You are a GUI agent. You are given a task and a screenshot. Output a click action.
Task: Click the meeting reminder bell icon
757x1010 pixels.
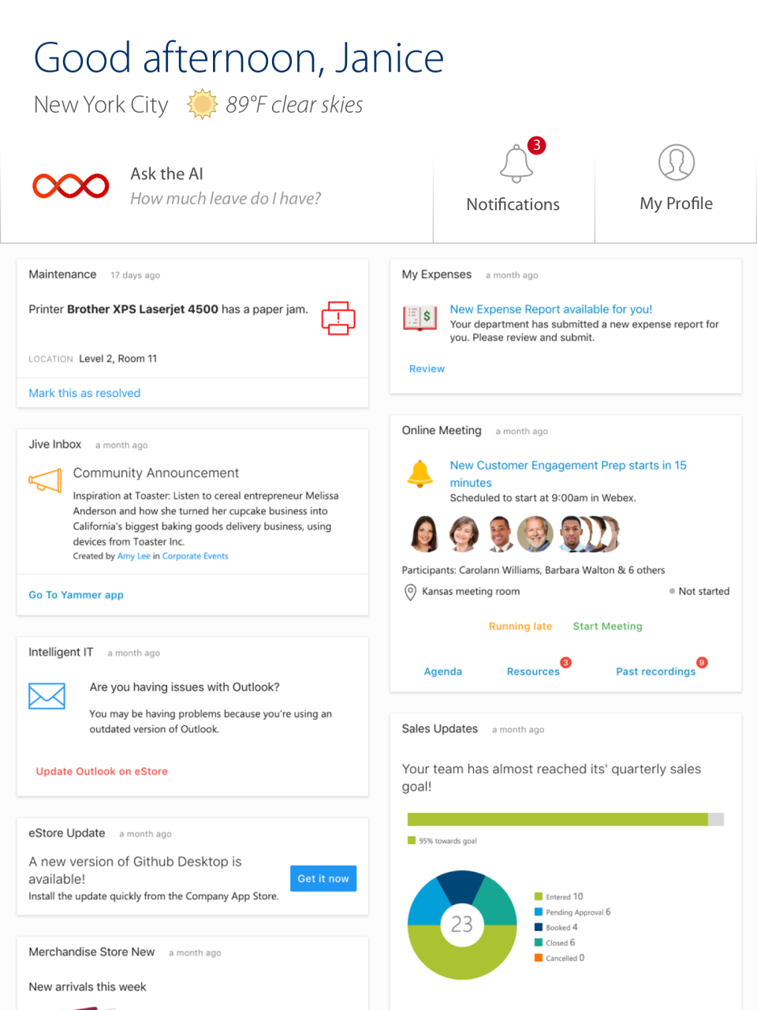[420, 473]
